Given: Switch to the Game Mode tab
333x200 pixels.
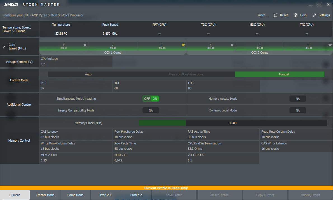Looking at the screenshot, I should point(75,195).
